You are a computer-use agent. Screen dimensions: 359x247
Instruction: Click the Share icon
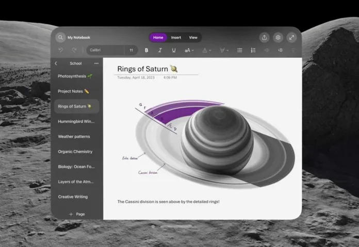264,37
